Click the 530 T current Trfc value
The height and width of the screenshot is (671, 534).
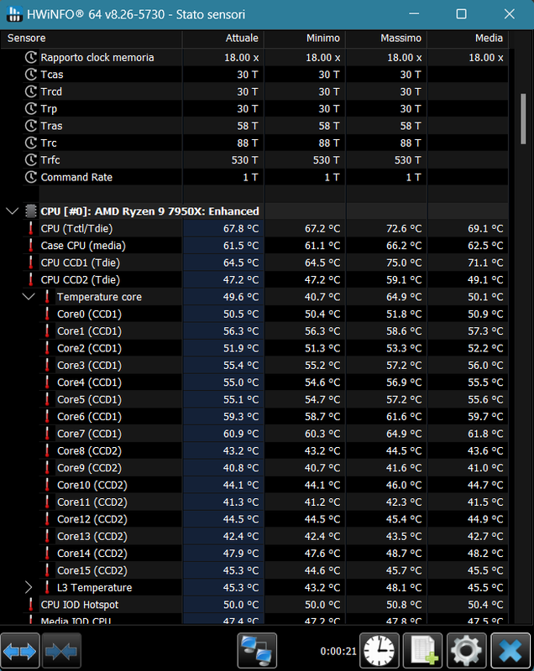[x=244, y=160]
